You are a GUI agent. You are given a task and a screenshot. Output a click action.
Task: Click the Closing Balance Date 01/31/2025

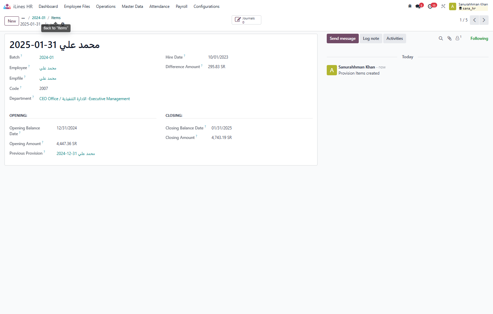click(221, 128)
